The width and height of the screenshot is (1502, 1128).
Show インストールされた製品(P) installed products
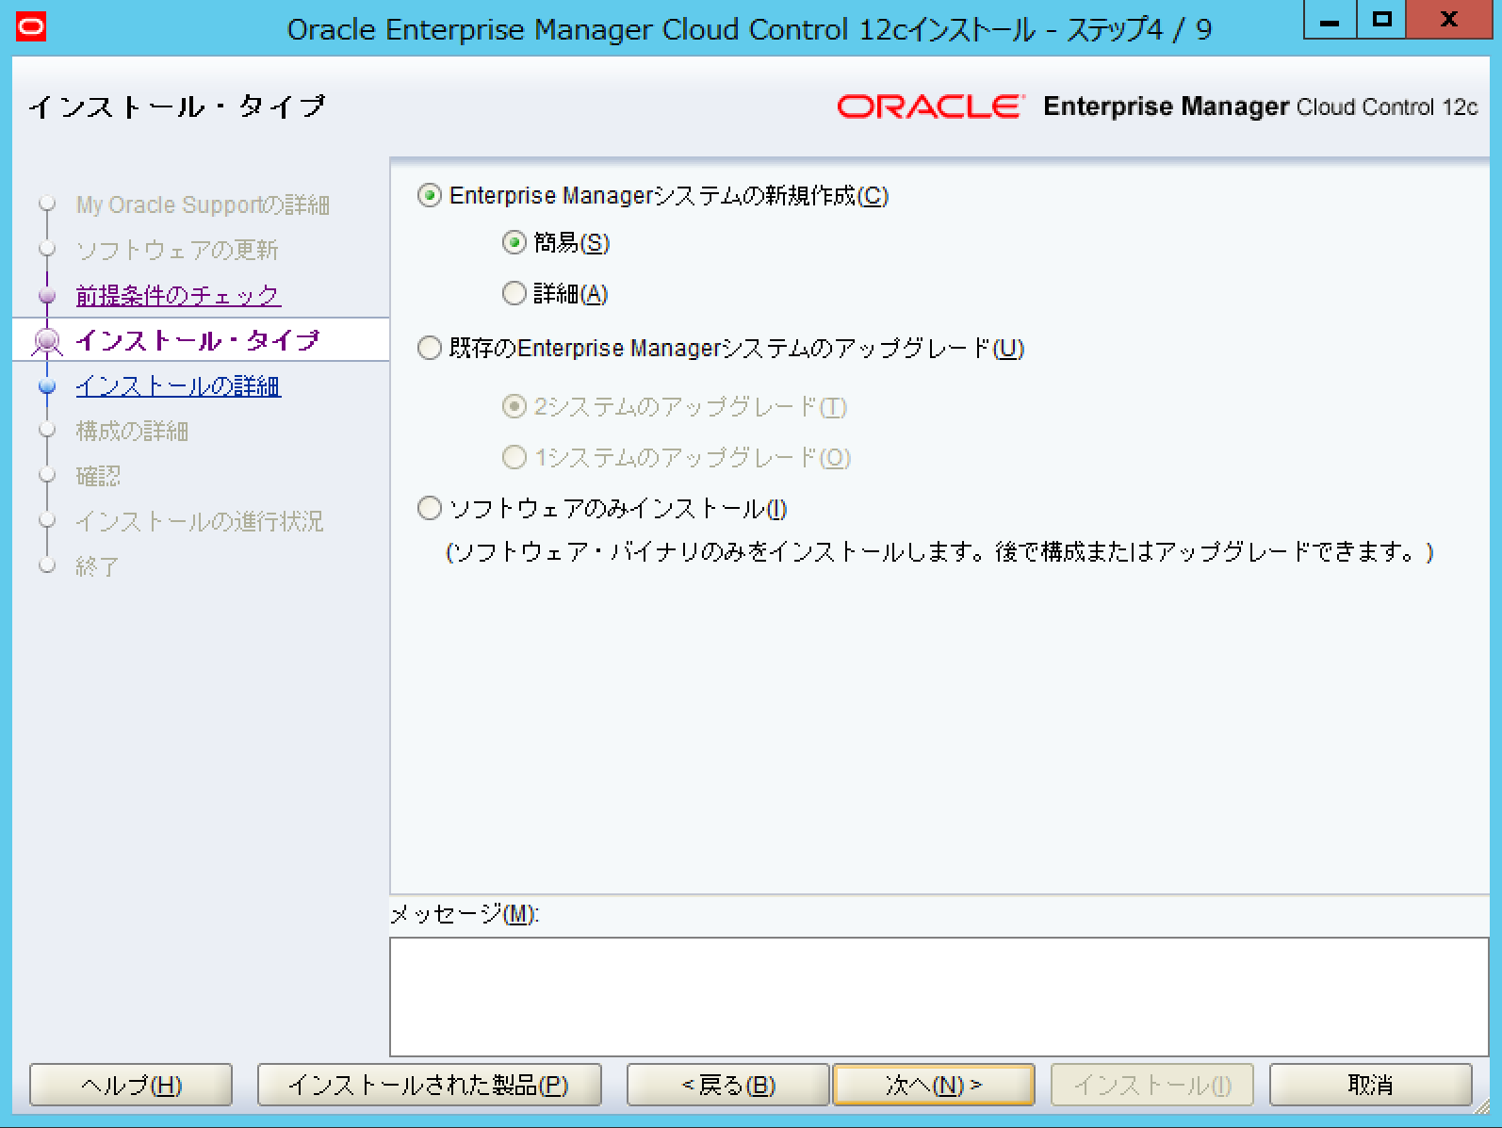429,1085
